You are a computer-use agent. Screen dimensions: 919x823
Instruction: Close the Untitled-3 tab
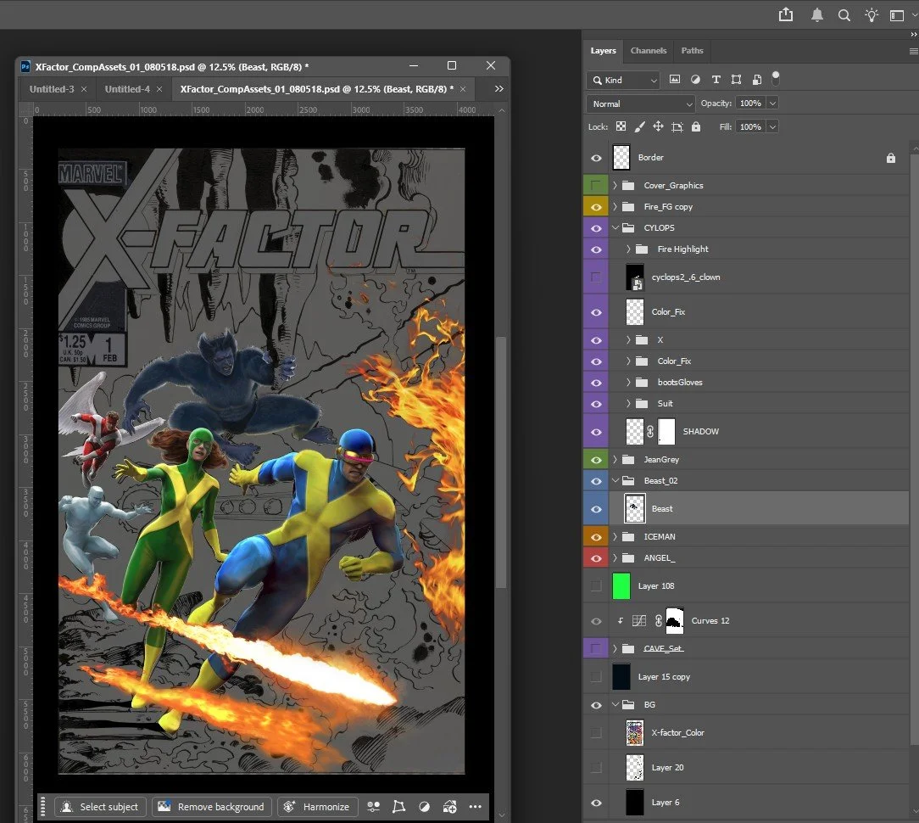pyautogui.click(x=84, y=89)
